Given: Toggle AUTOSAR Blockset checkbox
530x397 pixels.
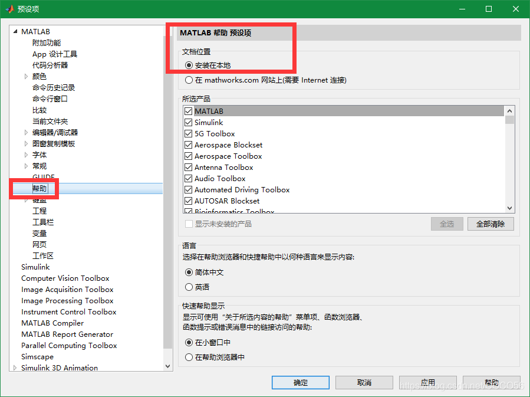Looking at the screenshot, I should [x=188, y=201].
